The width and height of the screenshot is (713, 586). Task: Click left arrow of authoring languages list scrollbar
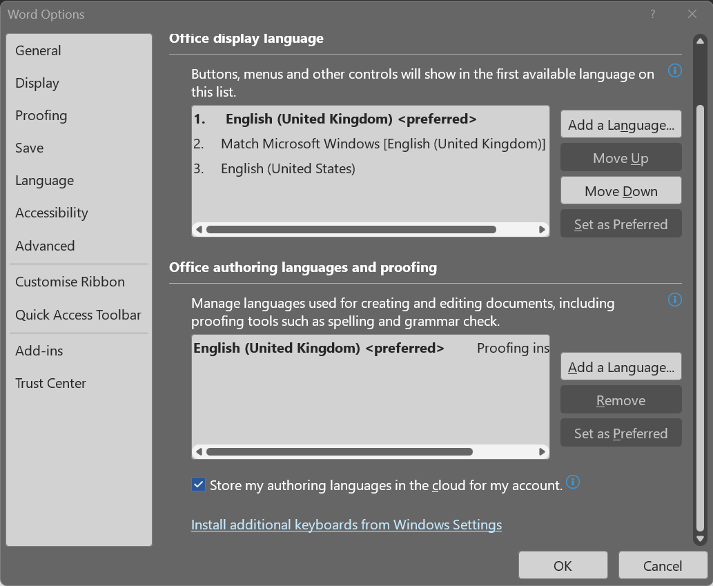pos(199,452)
